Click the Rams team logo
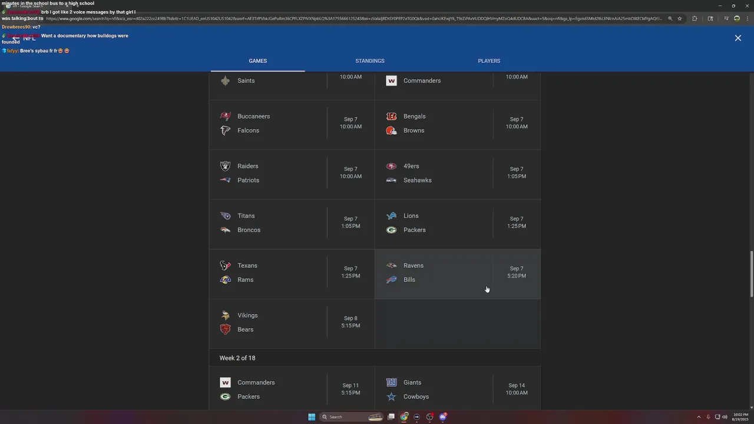The height and width of the screenshot is (424, 754). [x=225, y=280]
